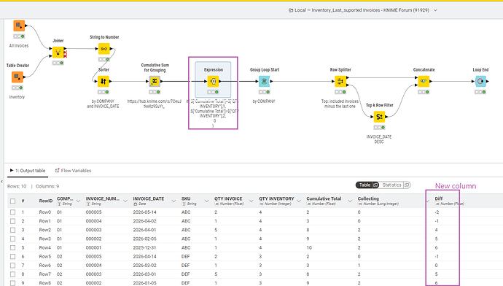
Task: Open Collecting column header dropdown
Action: click(428, 201)
